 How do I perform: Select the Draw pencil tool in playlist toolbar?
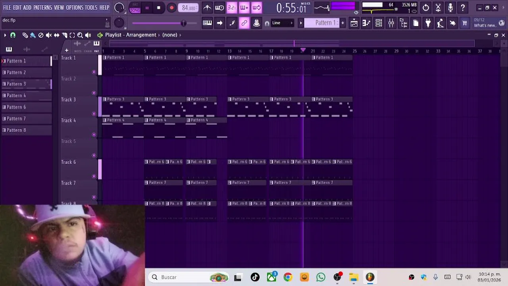tap(25, 35)
